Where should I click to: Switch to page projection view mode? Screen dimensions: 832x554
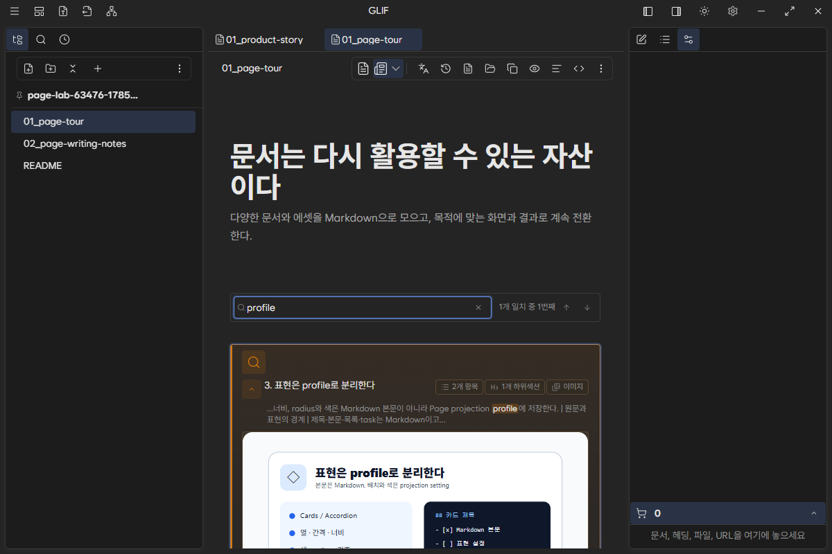point(381,69)
